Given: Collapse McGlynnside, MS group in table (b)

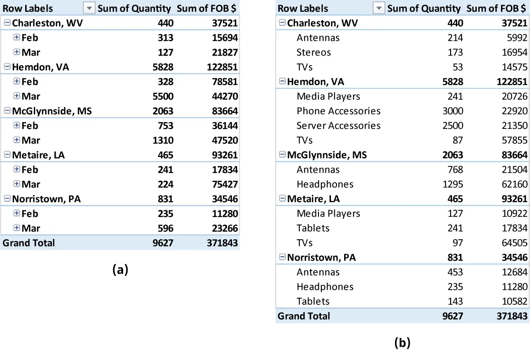Looking at the screenshot, I should click(282, 155).
